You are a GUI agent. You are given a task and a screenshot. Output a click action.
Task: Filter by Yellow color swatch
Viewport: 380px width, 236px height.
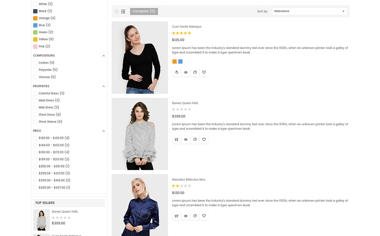35,39
